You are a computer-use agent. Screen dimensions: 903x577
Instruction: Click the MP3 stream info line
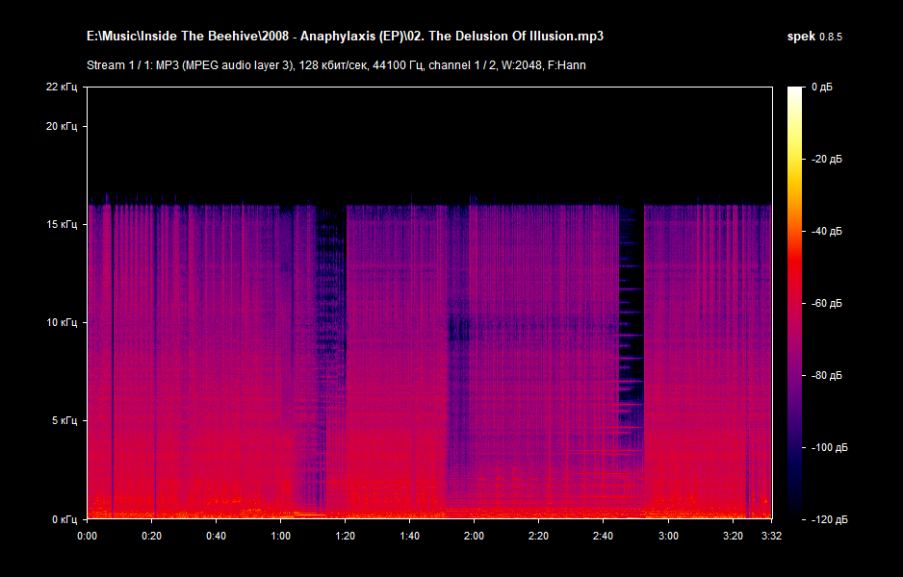[336, 65]
